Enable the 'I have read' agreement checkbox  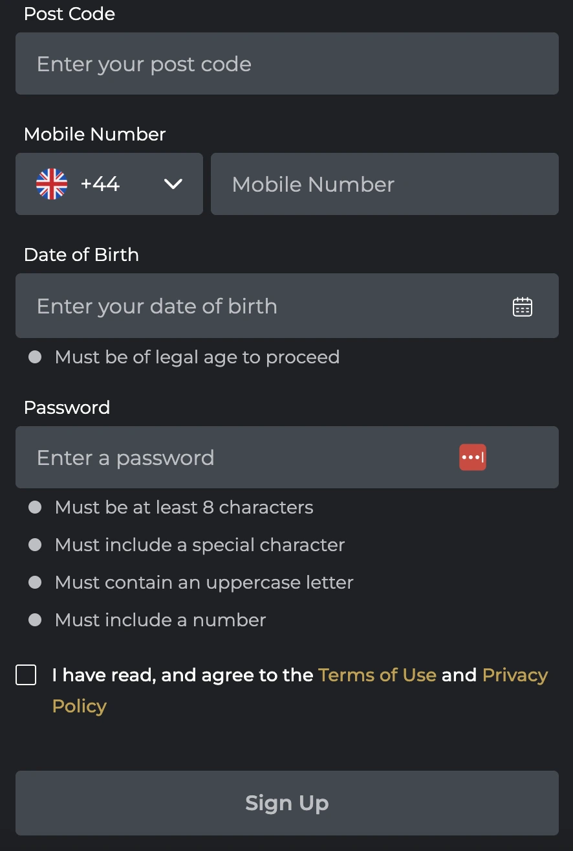click(26, 675)
